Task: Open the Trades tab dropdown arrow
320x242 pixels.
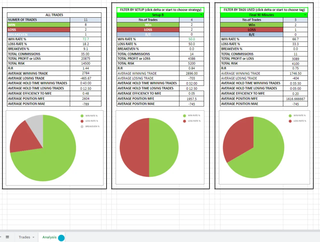Action: coord(34,237)
